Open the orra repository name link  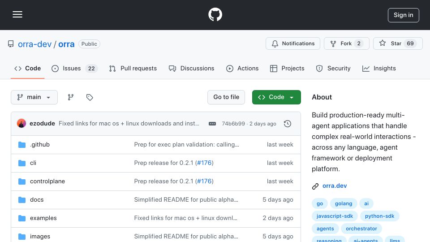tap(66, 44)
